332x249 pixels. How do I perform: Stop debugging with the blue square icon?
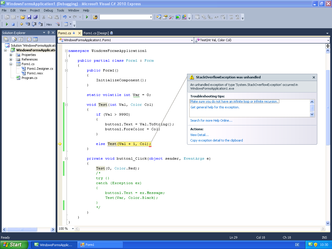13,24
